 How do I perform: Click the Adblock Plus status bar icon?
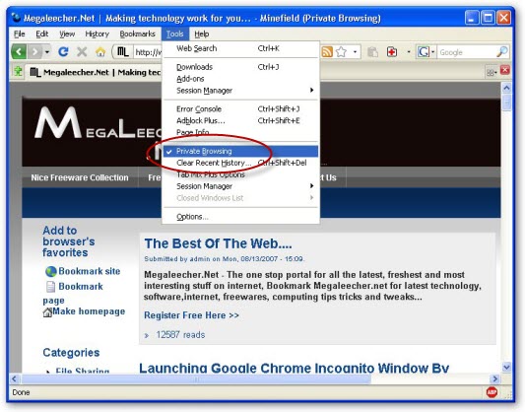click(492, 392)
